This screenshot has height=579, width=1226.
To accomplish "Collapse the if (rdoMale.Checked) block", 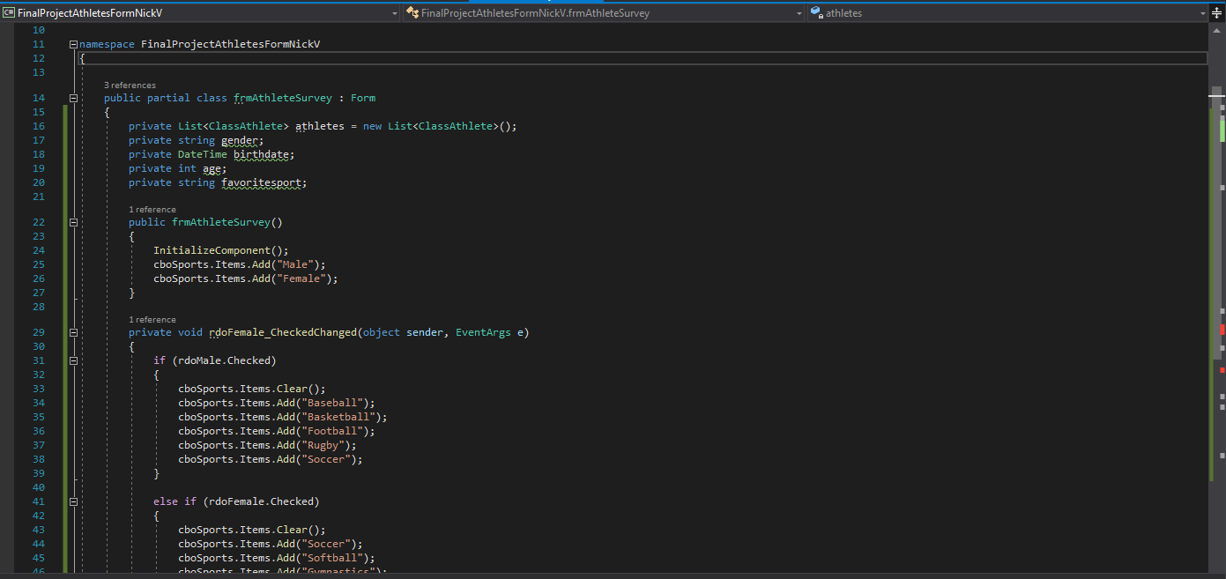I will (x=73, y=360).
